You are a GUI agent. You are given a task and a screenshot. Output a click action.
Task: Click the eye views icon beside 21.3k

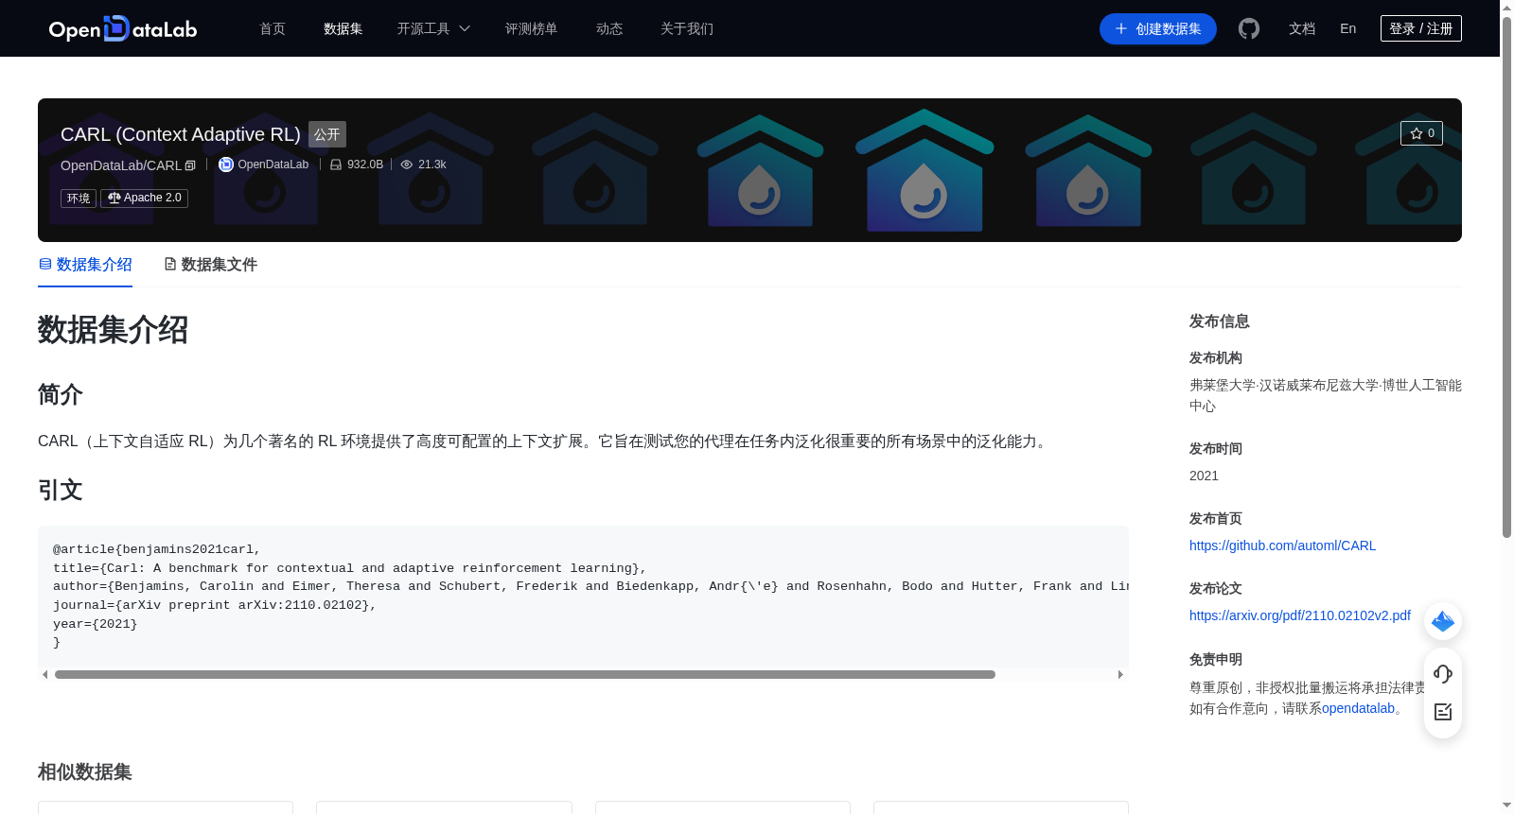coord(407,165)
